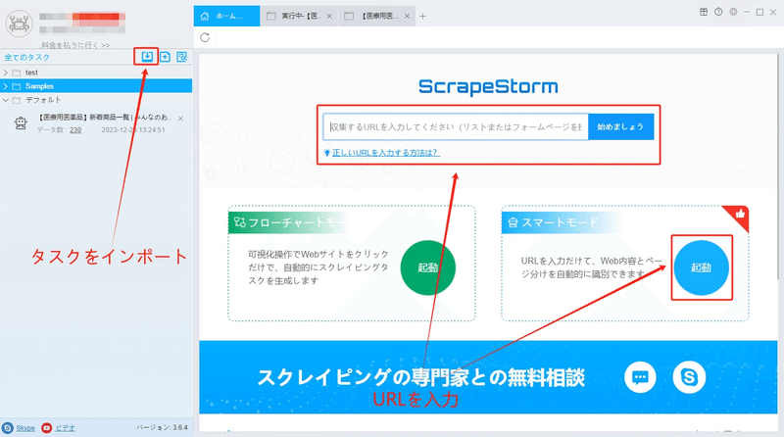
Task: Open the gift icon in the title bar
Action: (x=704, y=12)
